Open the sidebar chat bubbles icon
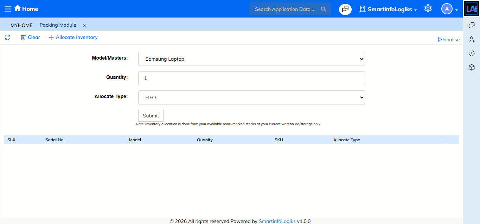Viewport: 480px width, 224px height. (472, 25)
